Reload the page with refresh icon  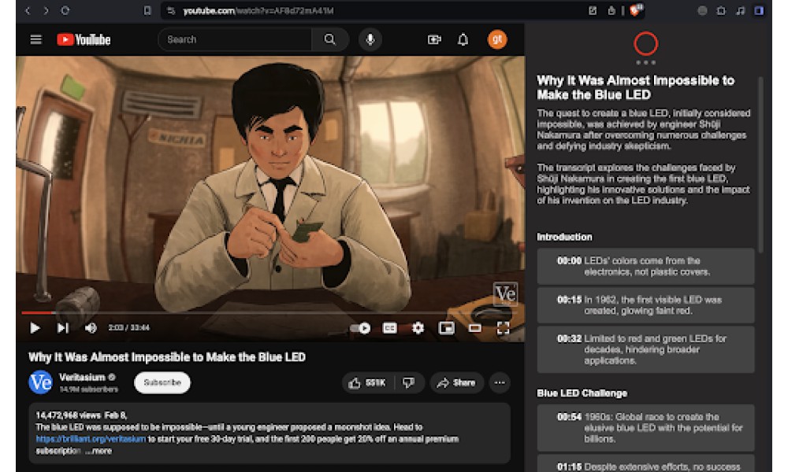pyautogui.click(x=65, y=10)
